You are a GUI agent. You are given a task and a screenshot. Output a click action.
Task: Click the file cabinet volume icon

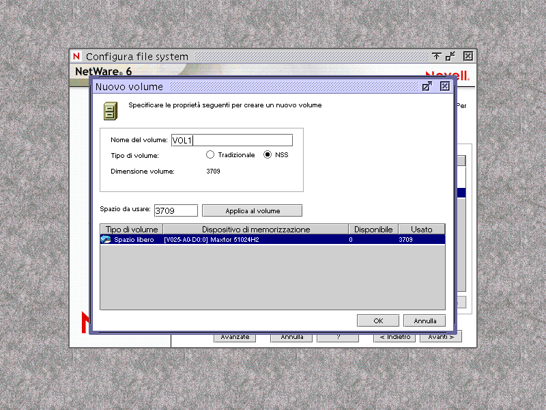[x=111, y=111]
